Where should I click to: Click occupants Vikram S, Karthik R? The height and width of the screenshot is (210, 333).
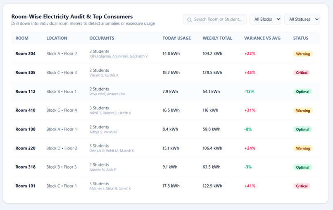pyautogui.click(x=104, y=75)
